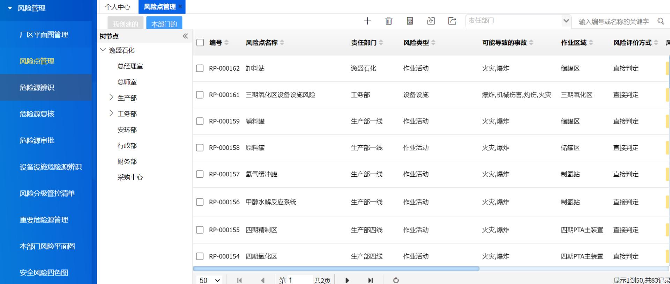
Task: Collapse the tree panel with double-chevron icon
Action: (185, 36)
